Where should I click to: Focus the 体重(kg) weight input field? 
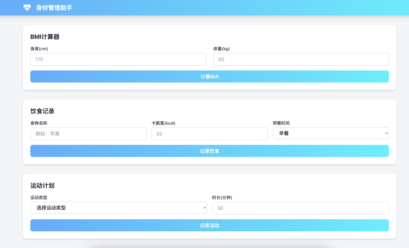coord(301,59)
